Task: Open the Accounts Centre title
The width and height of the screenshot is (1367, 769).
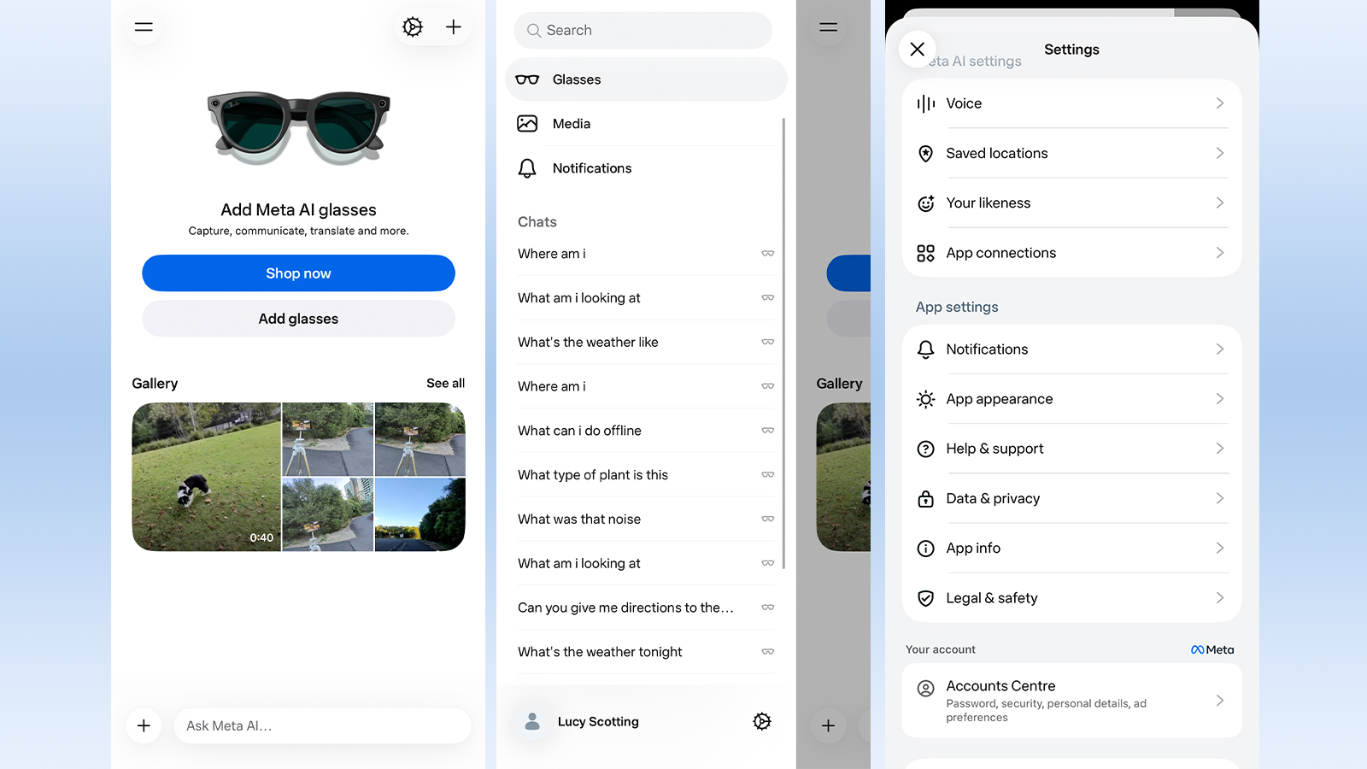Action: [x=1000, y=686]
